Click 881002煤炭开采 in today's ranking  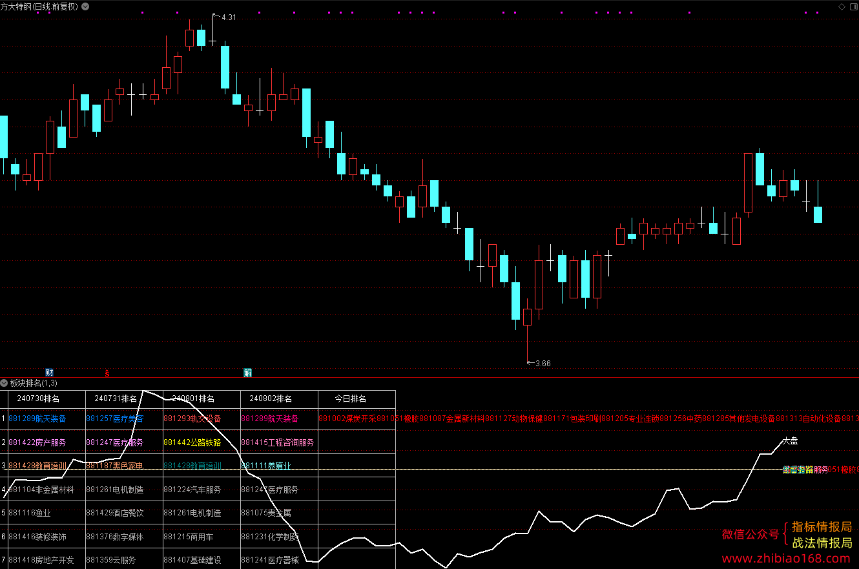pos(347,419)
